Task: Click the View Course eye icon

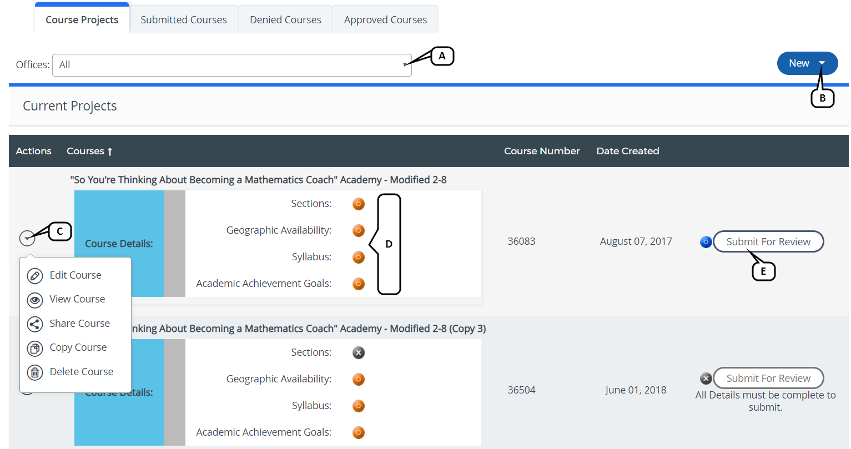Action: [x=35, y=300]
